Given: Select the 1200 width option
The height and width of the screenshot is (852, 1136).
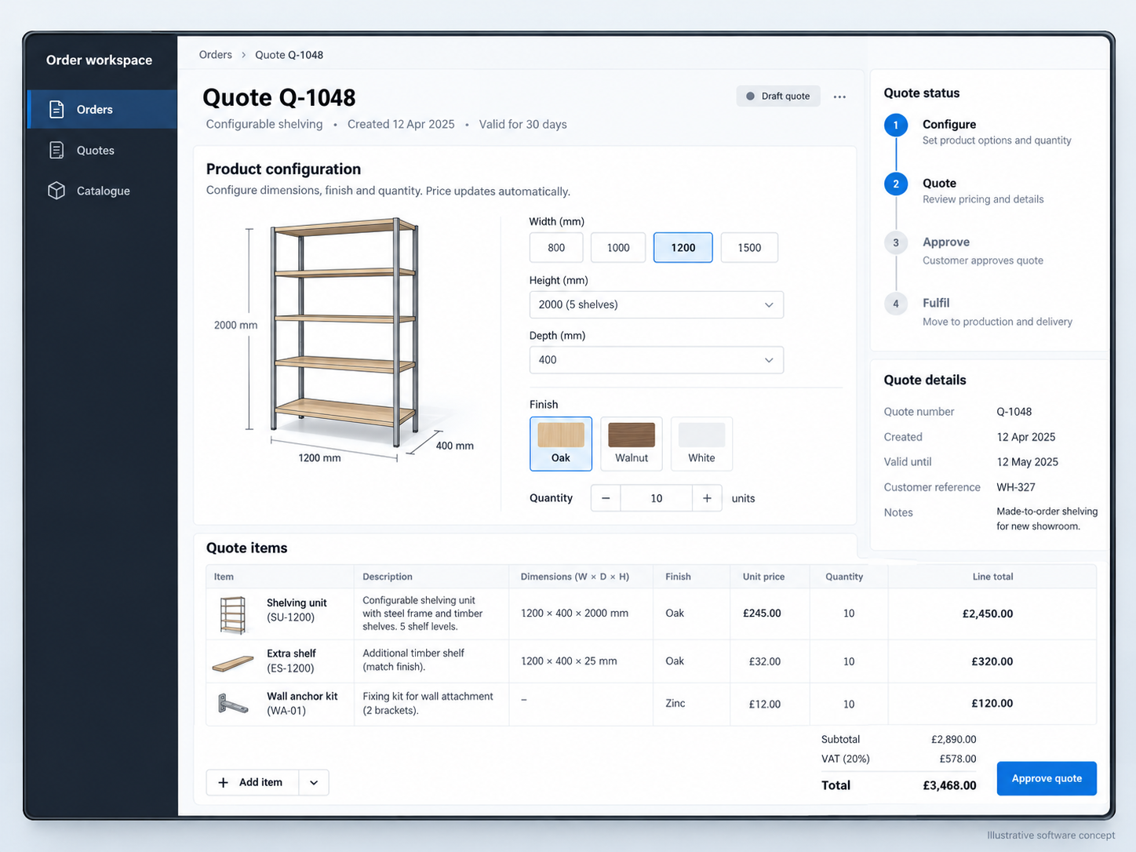Looking at the screenshot, I should (x=683, y=248).
